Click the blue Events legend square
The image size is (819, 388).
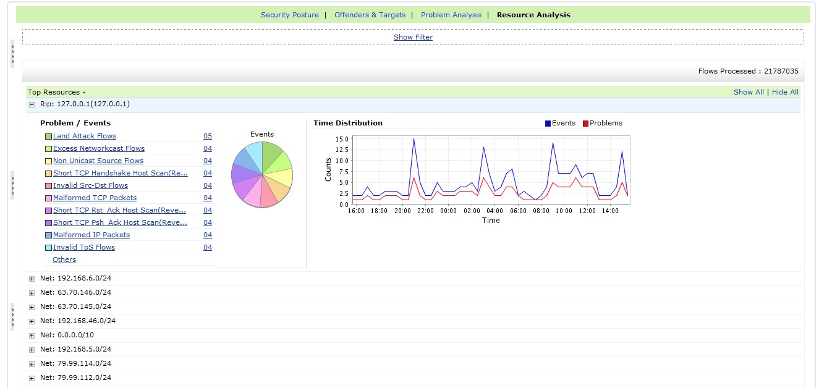[x=548, y=124]
